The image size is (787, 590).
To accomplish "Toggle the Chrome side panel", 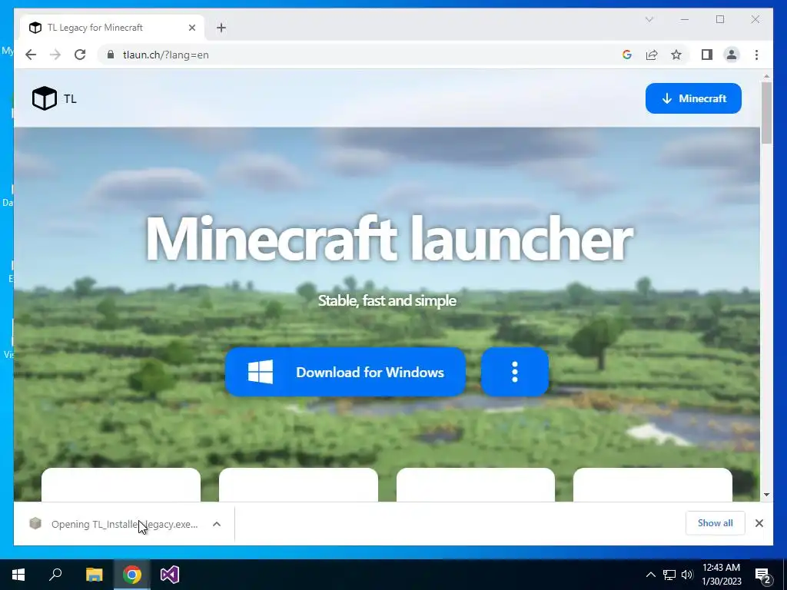I will click(x=707, y=55).
